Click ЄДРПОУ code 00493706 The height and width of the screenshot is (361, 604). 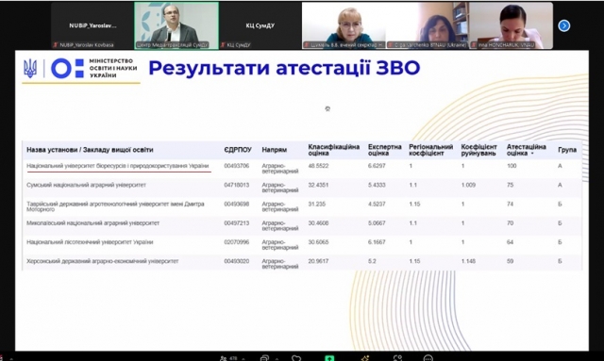coord(237,166)
